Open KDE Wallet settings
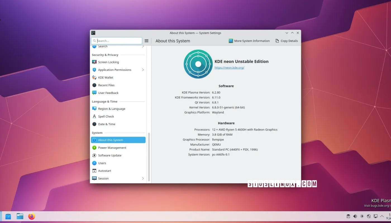 (118, 77)
